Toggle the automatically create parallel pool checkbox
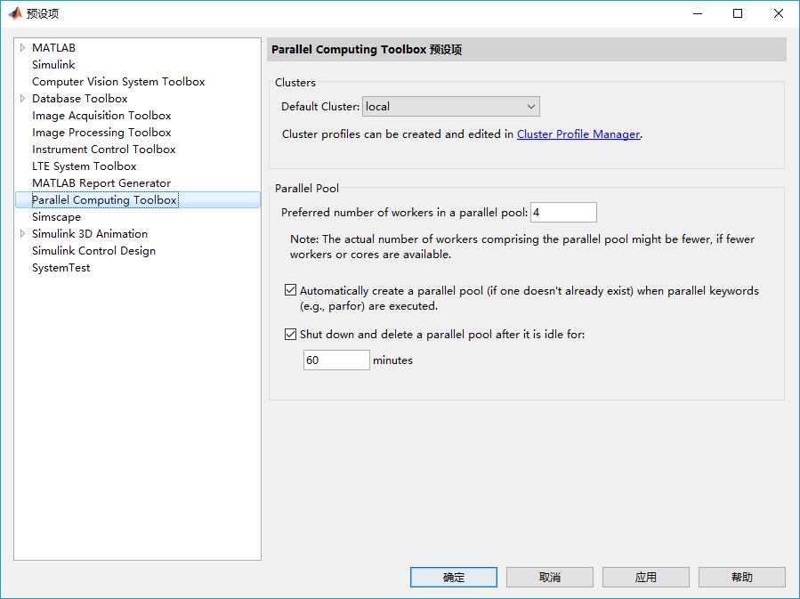800x599 pixels. click(x=290, y=290)
